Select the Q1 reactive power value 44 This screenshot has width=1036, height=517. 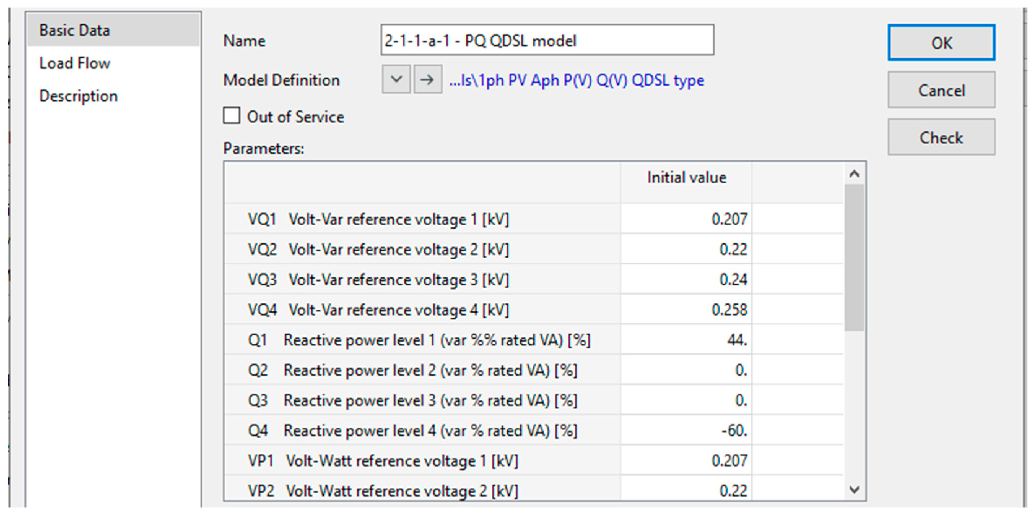[x=686, y=340]
